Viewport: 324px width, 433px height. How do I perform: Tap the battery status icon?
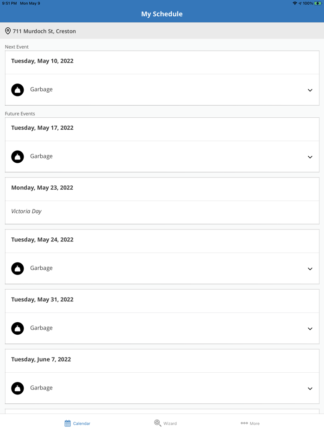click(x=318, y=3)
